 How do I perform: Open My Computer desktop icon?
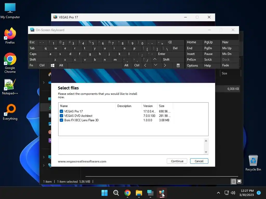[10, 11]
